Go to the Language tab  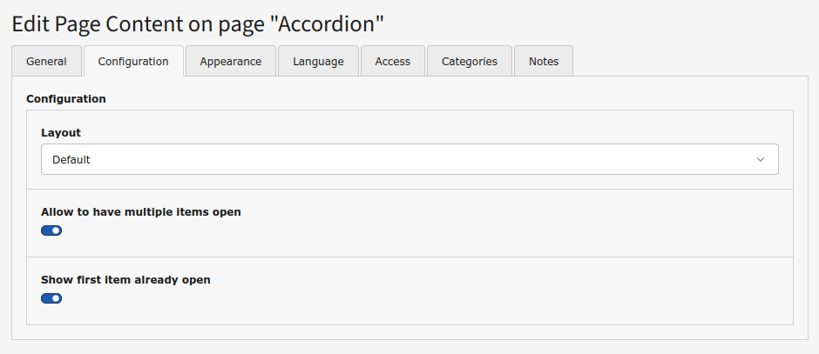pos(318,62)
